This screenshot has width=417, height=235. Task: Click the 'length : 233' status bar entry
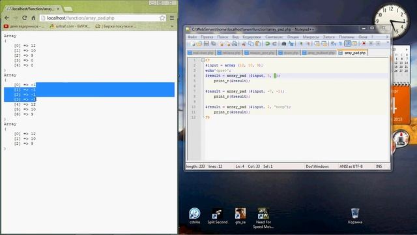point(195,166)
